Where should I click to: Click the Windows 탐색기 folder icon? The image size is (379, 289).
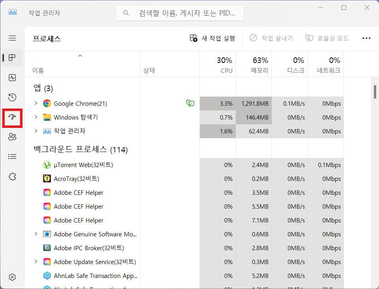47,117
